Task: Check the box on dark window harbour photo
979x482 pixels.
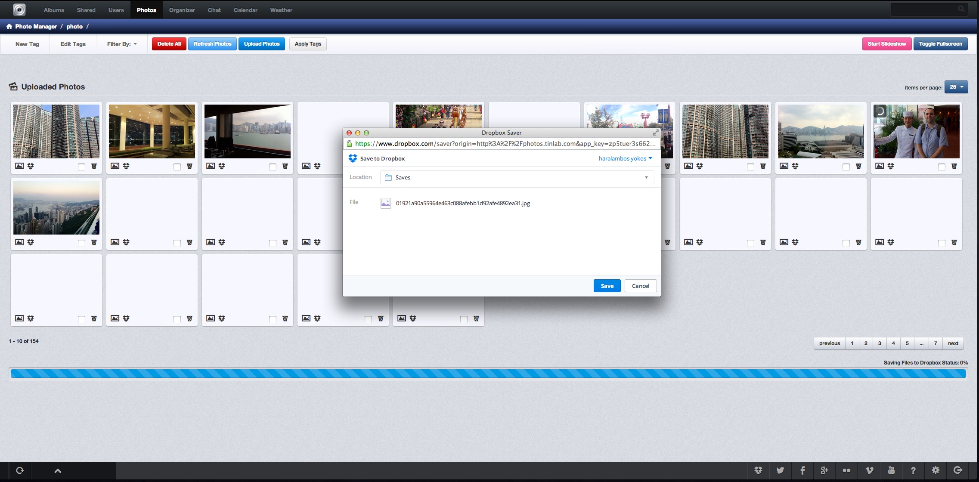Action: [273, 167]
